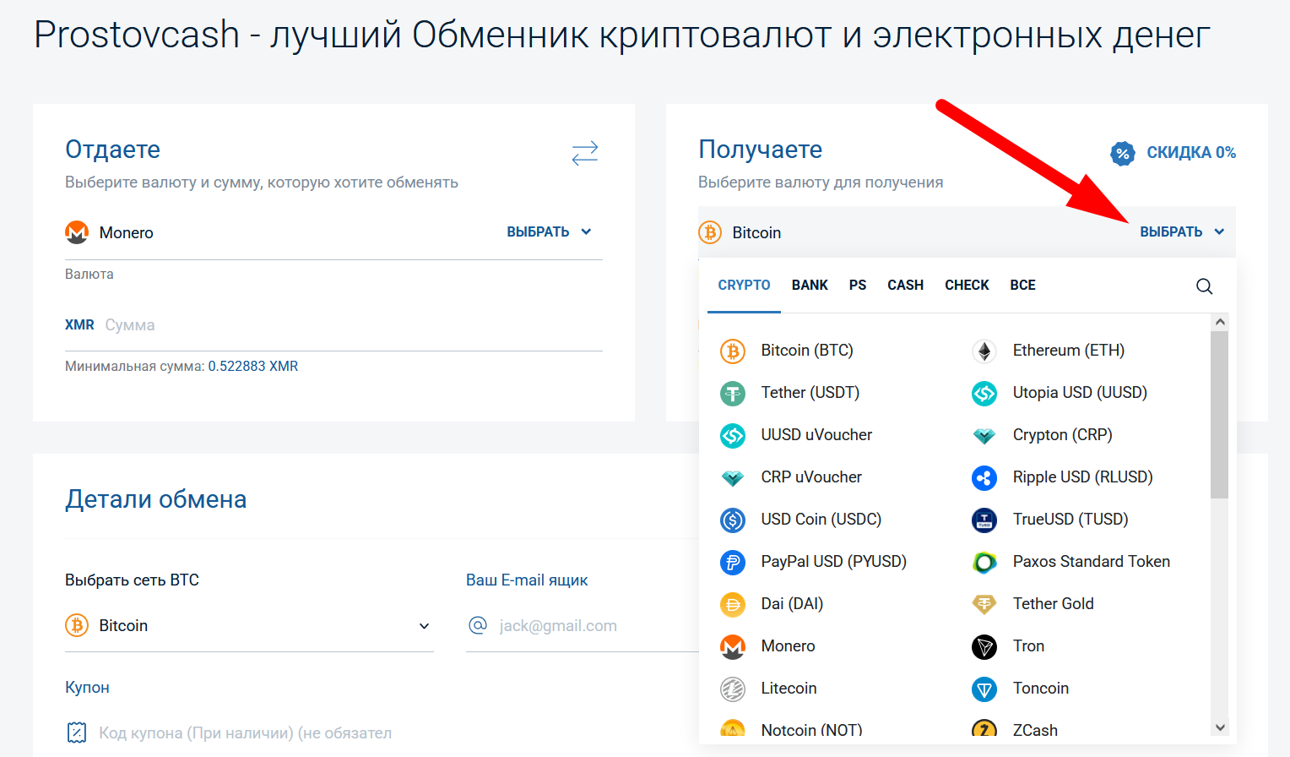1290x757 pixels.
Task: Choose the Monero icon in the list
Action: (x=733, y=646)
